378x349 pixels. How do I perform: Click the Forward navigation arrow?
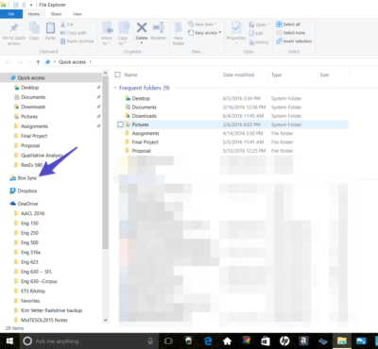coord(21,62)
